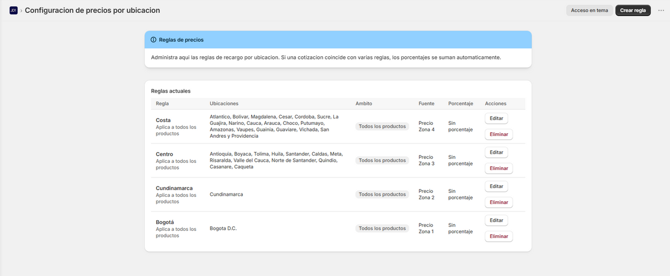This screenshot has width=670, height=276.
Task: Edit the Costa rule
Action: pyautogui.click(x=496, y=118)
